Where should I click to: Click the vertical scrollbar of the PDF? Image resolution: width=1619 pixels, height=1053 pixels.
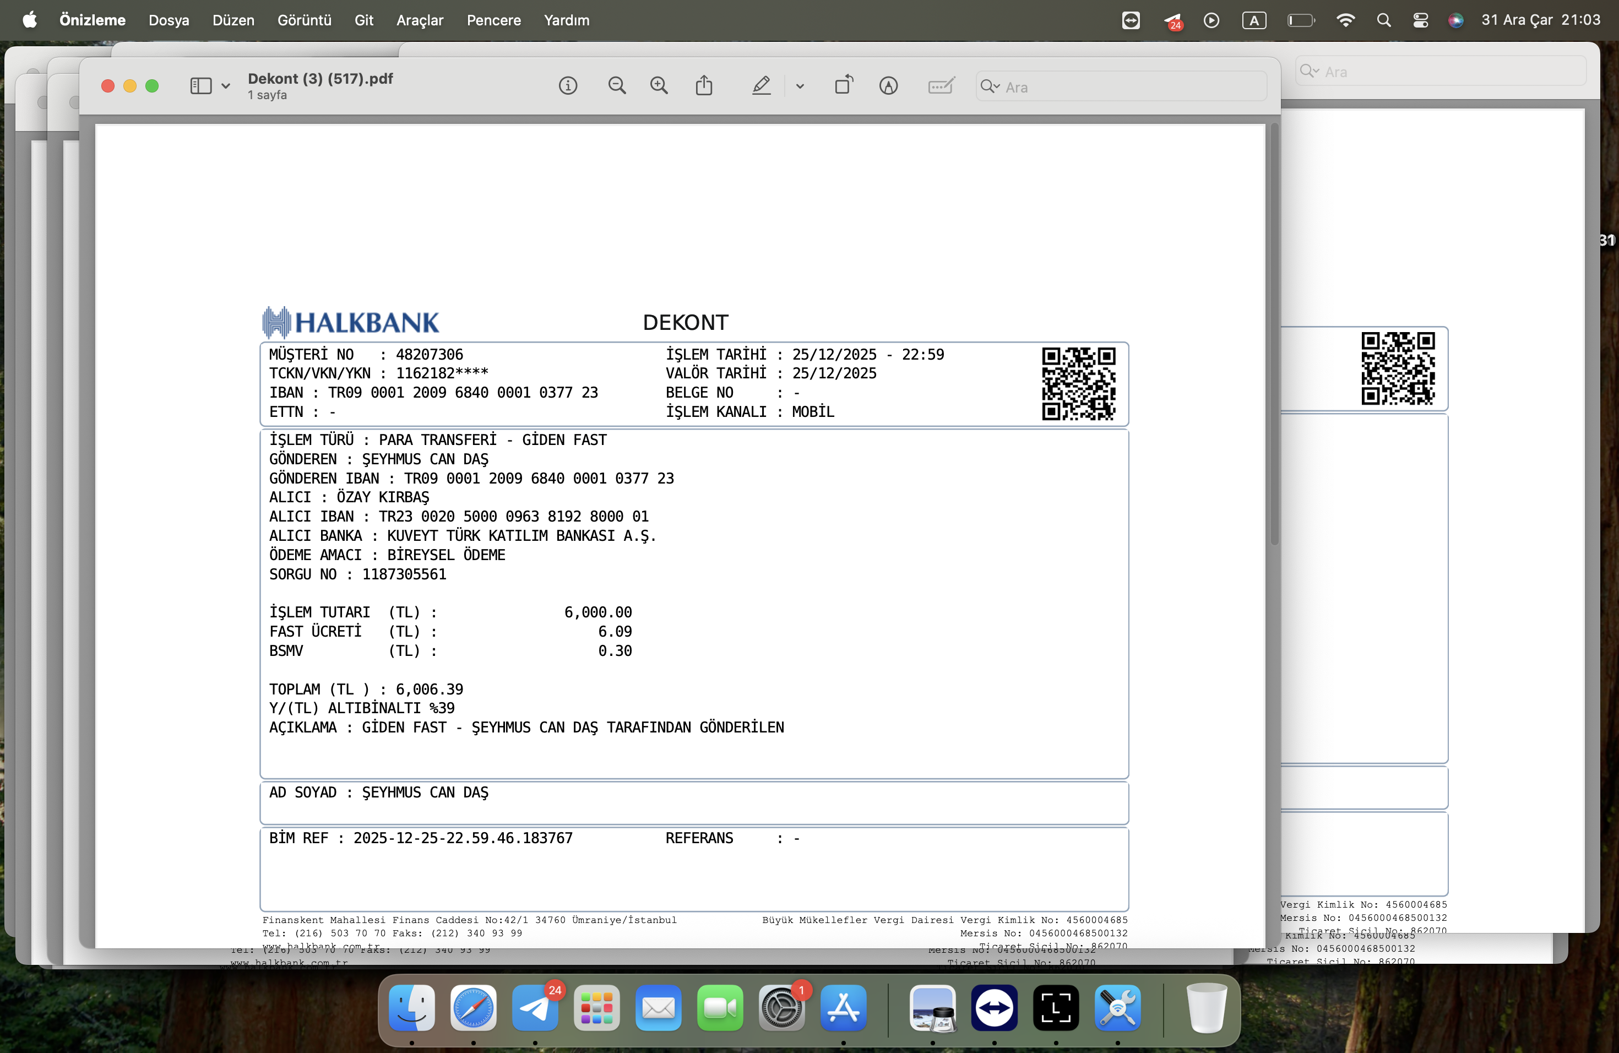pyautogui.click(x=1274, y=333)
